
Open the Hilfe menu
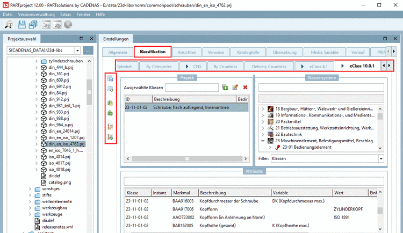(x=100, y=14)
